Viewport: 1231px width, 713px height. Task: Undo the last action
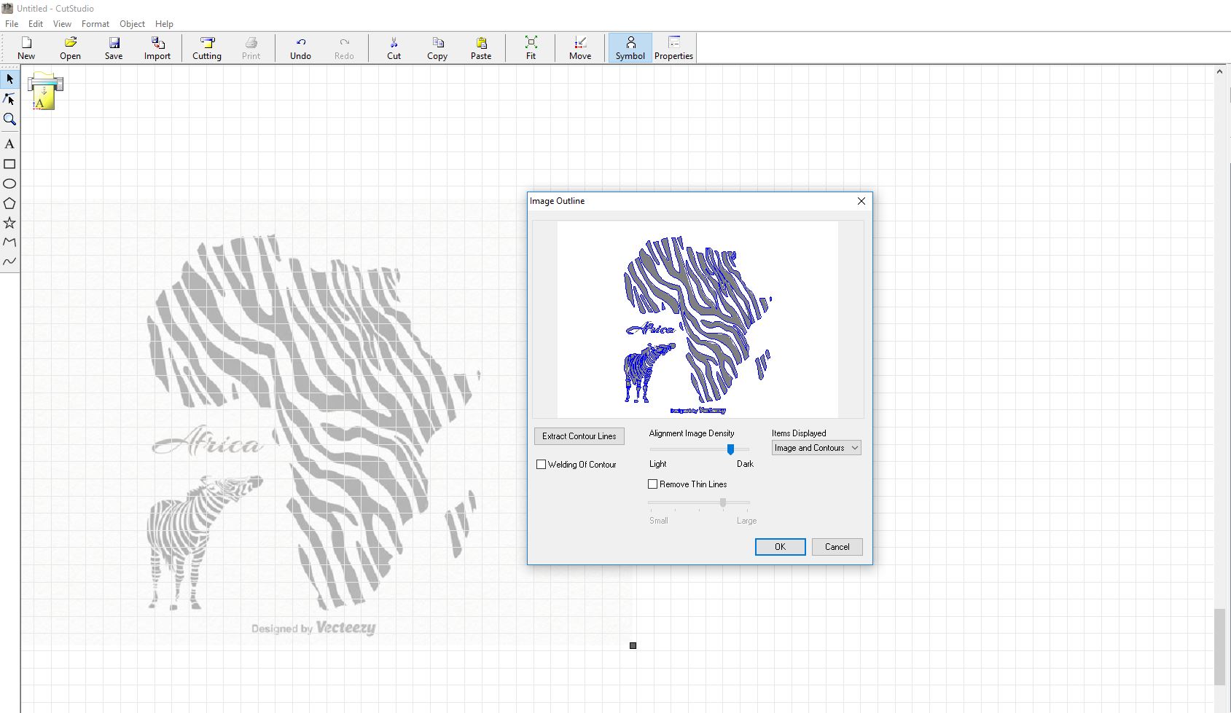pyautogui.click(x=300, y=48)
